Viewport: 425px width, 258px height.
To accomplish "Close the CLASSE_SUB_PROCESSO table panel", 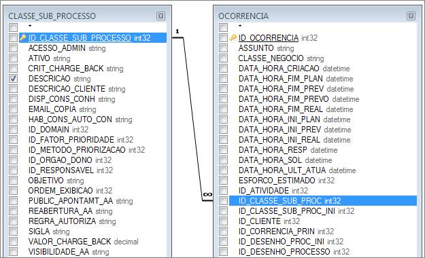I will pyautogui.click(x=160, y=16).
